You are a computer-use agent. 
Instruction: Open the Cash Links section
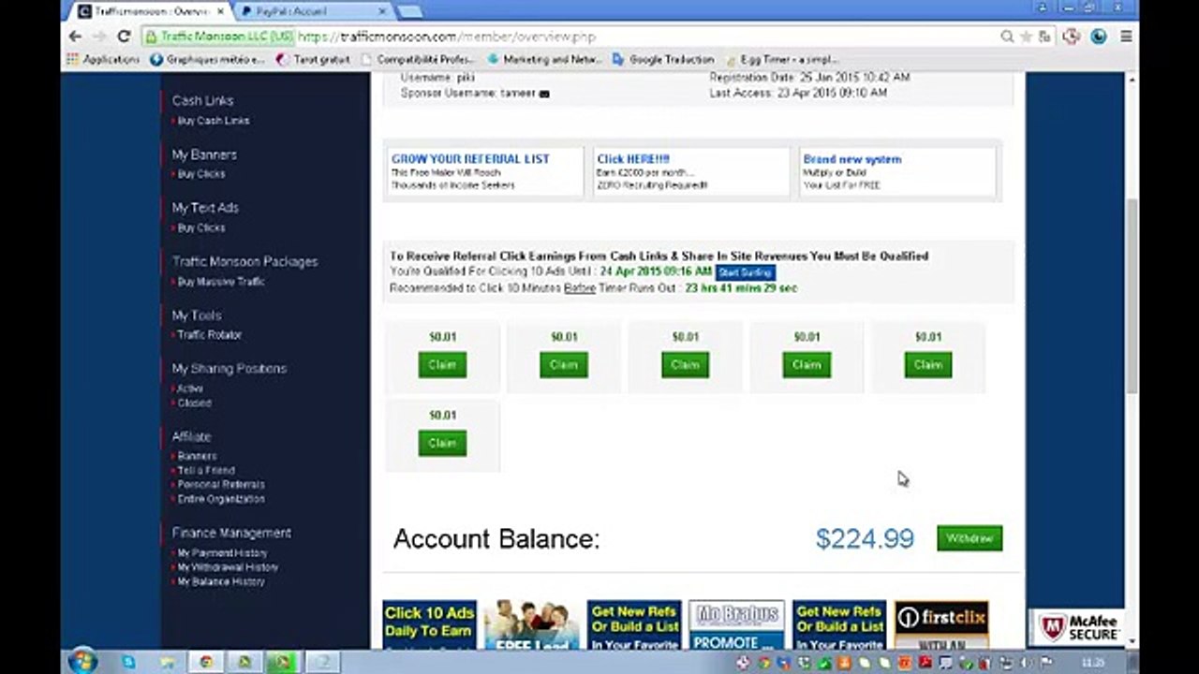(202, 100)
